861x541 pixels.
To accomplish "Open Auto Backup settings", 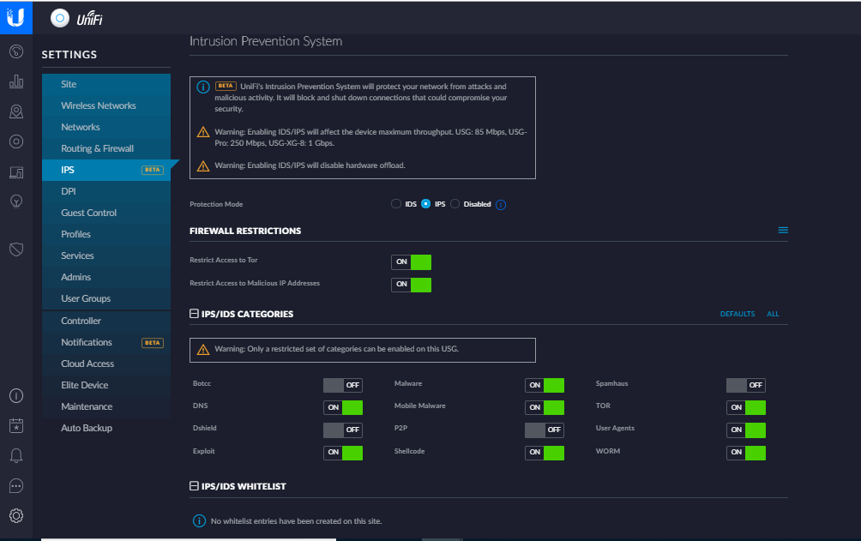I will [x=106, y=428].
